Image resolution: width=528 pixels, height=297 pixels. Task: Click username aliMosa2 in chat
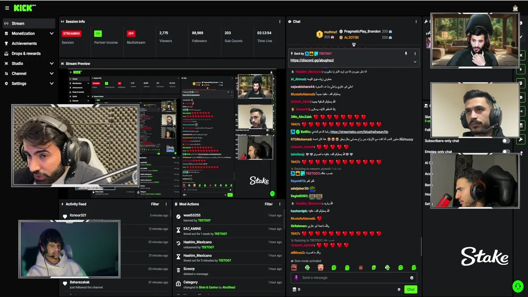coord(297,252)
